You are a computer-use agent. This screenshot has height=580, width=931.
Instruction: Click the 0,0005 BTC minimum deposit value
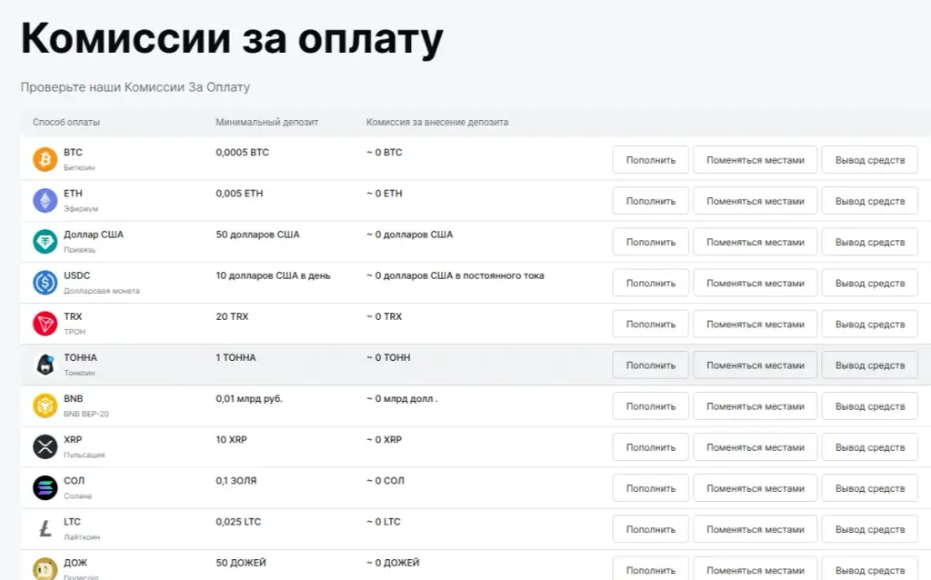click(242, 153)
